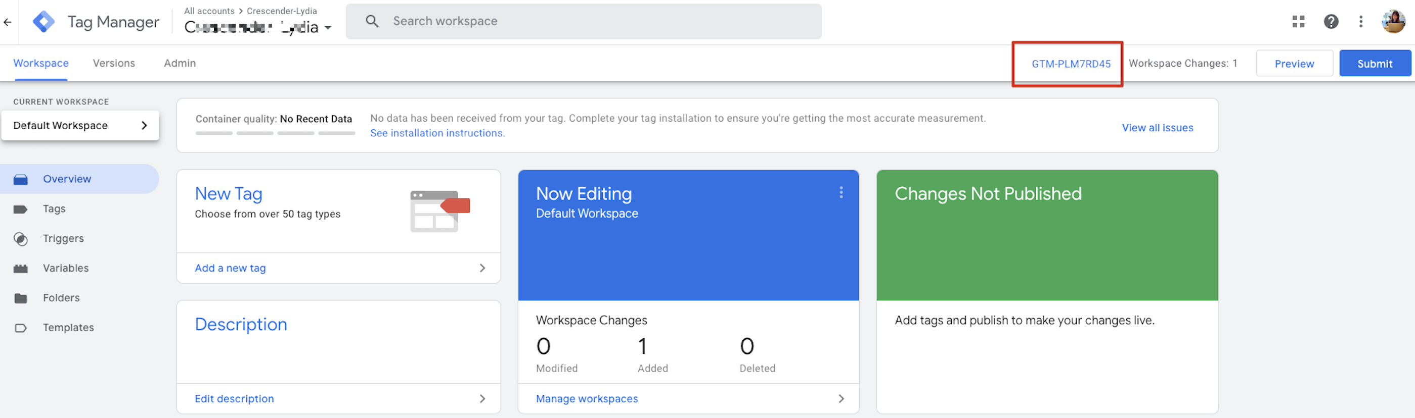Click the GTM-PLM7RD45 container ID link

(1071, 64)
